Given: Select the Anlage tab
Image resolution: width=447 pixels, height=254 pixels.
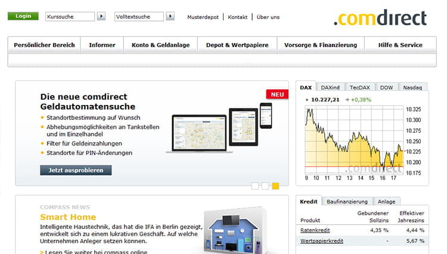Looking at the screenshot, I should tap(386, 202).
